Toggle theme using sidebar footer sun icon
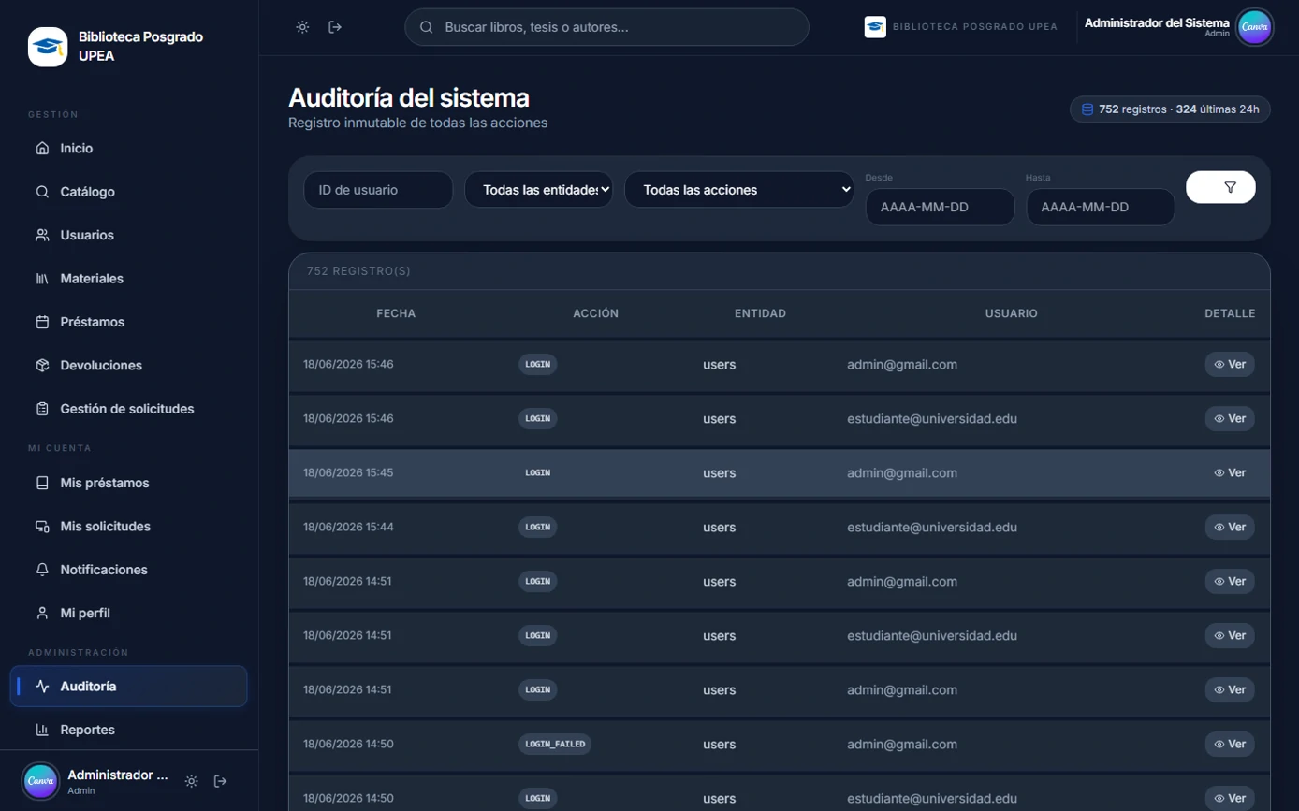This screenshot has width=1299, height=811. (x=192, y=781)
